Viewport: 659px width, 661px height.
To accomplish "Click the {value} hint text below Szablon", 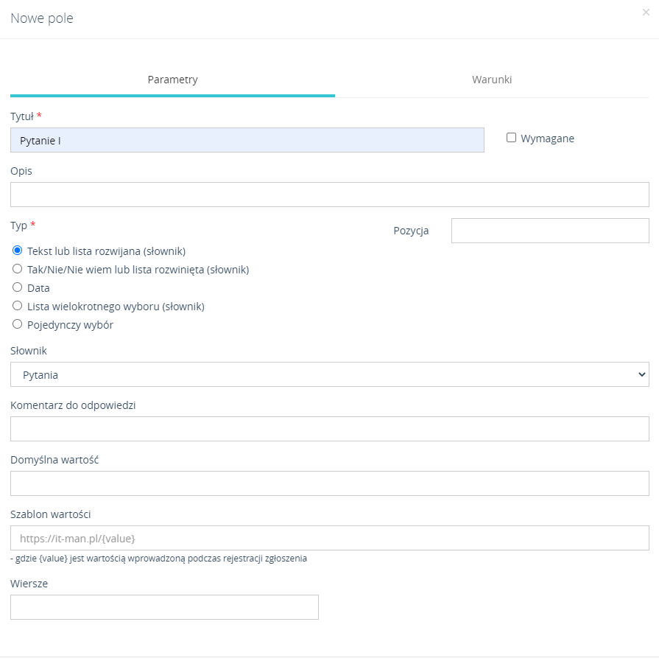I will coord(158,559).
